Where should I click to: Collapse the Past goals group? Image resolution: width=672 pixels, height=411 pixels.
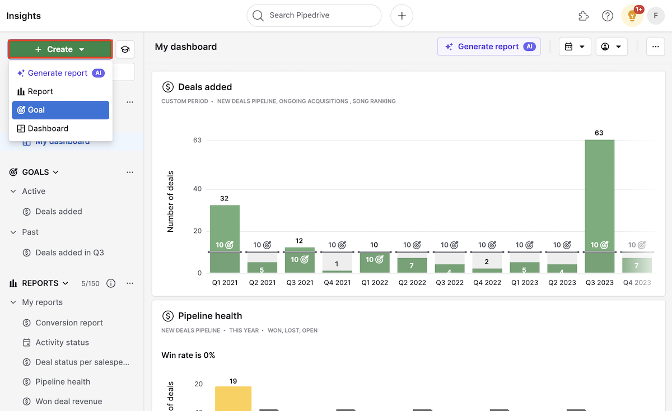pyautogui.click(x=13, y=232)
